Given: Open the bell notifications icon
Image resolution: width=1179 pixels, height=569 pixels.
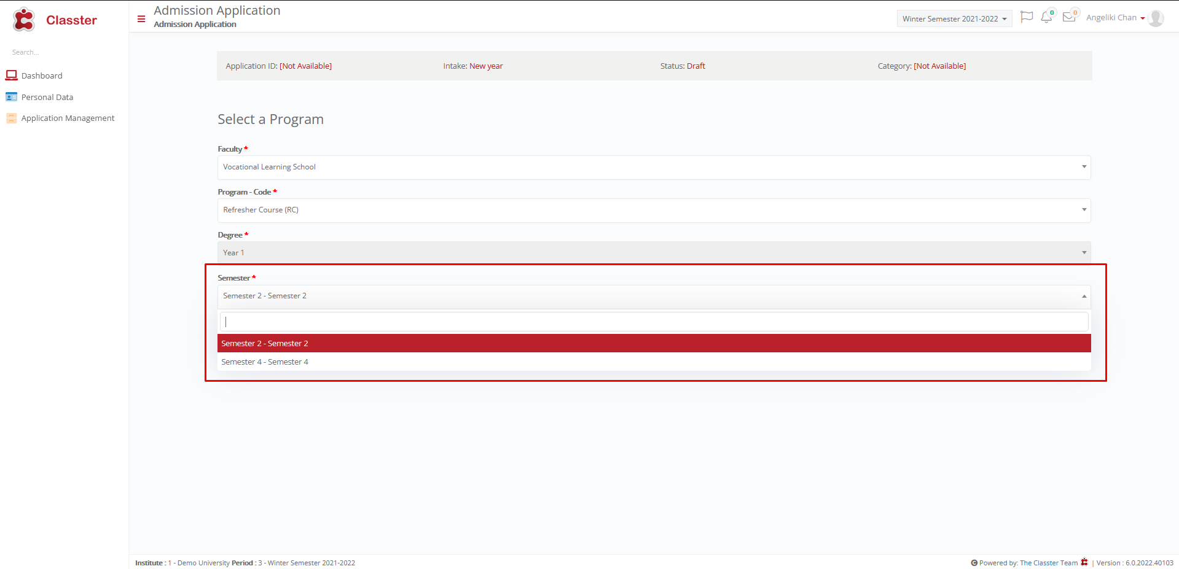Looking at the screenshot, I should point(1047,17).
